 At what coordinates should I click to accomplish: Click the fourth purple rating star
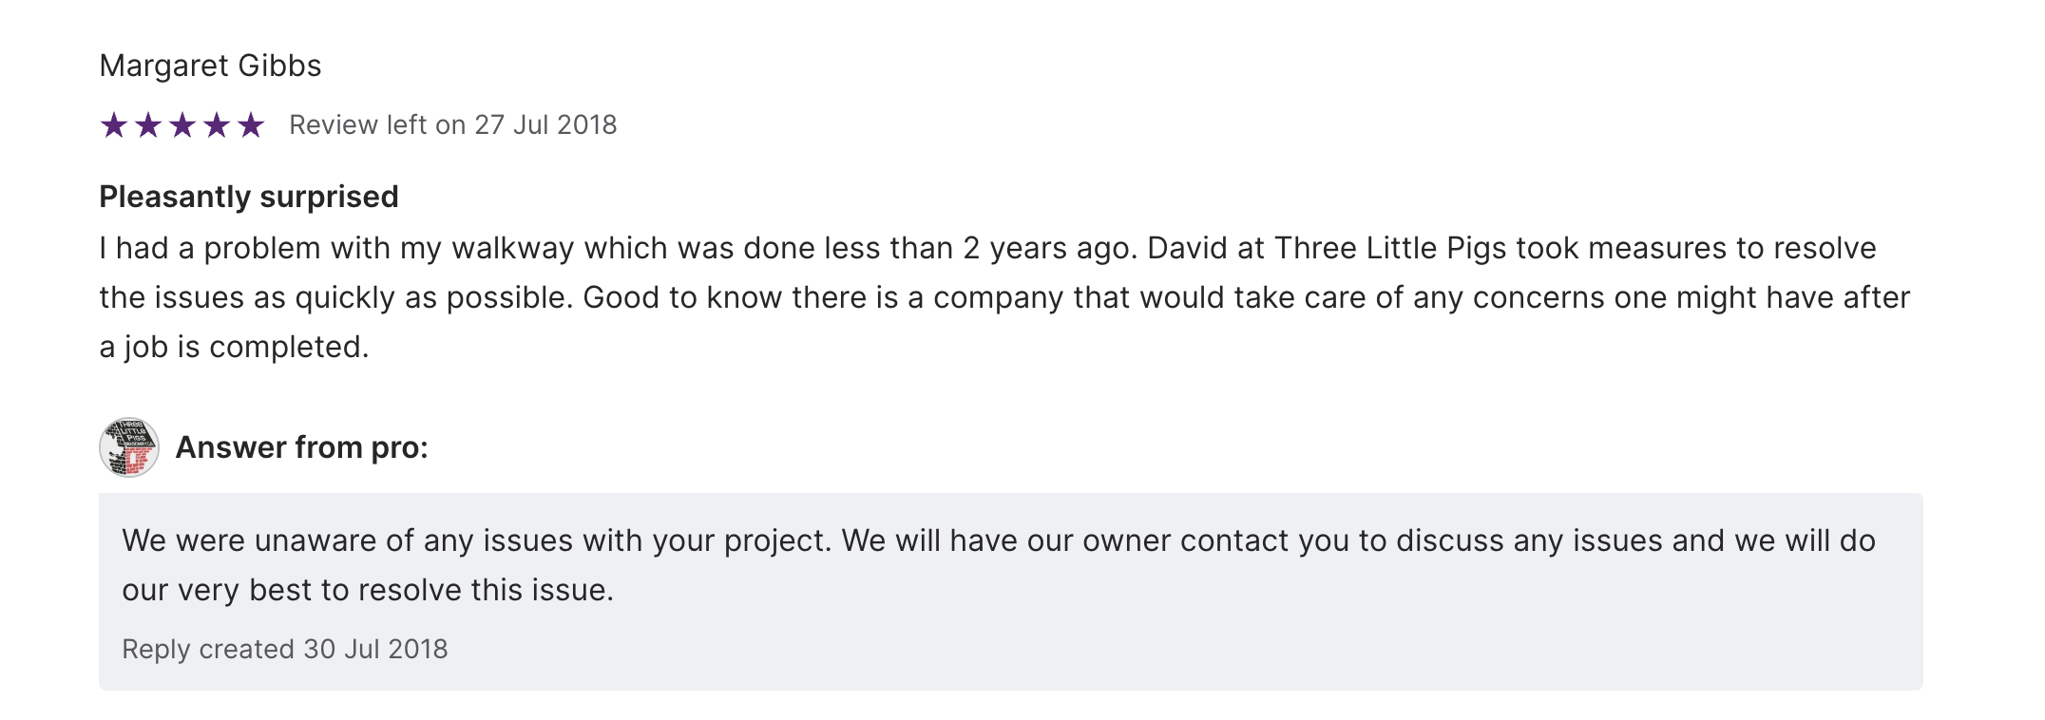tap(217, 125)
